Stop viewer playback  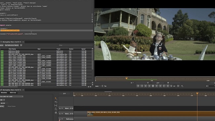point(153,86)
